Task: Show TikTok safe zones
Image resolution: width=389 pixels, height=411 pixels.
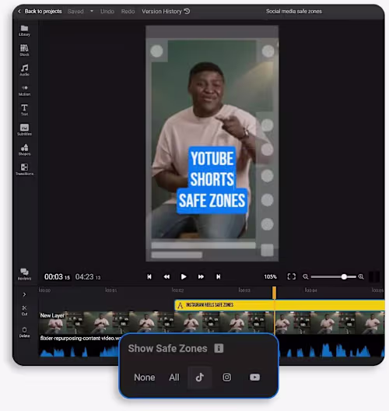Action: pyautogui.click(x=200, y=378)
